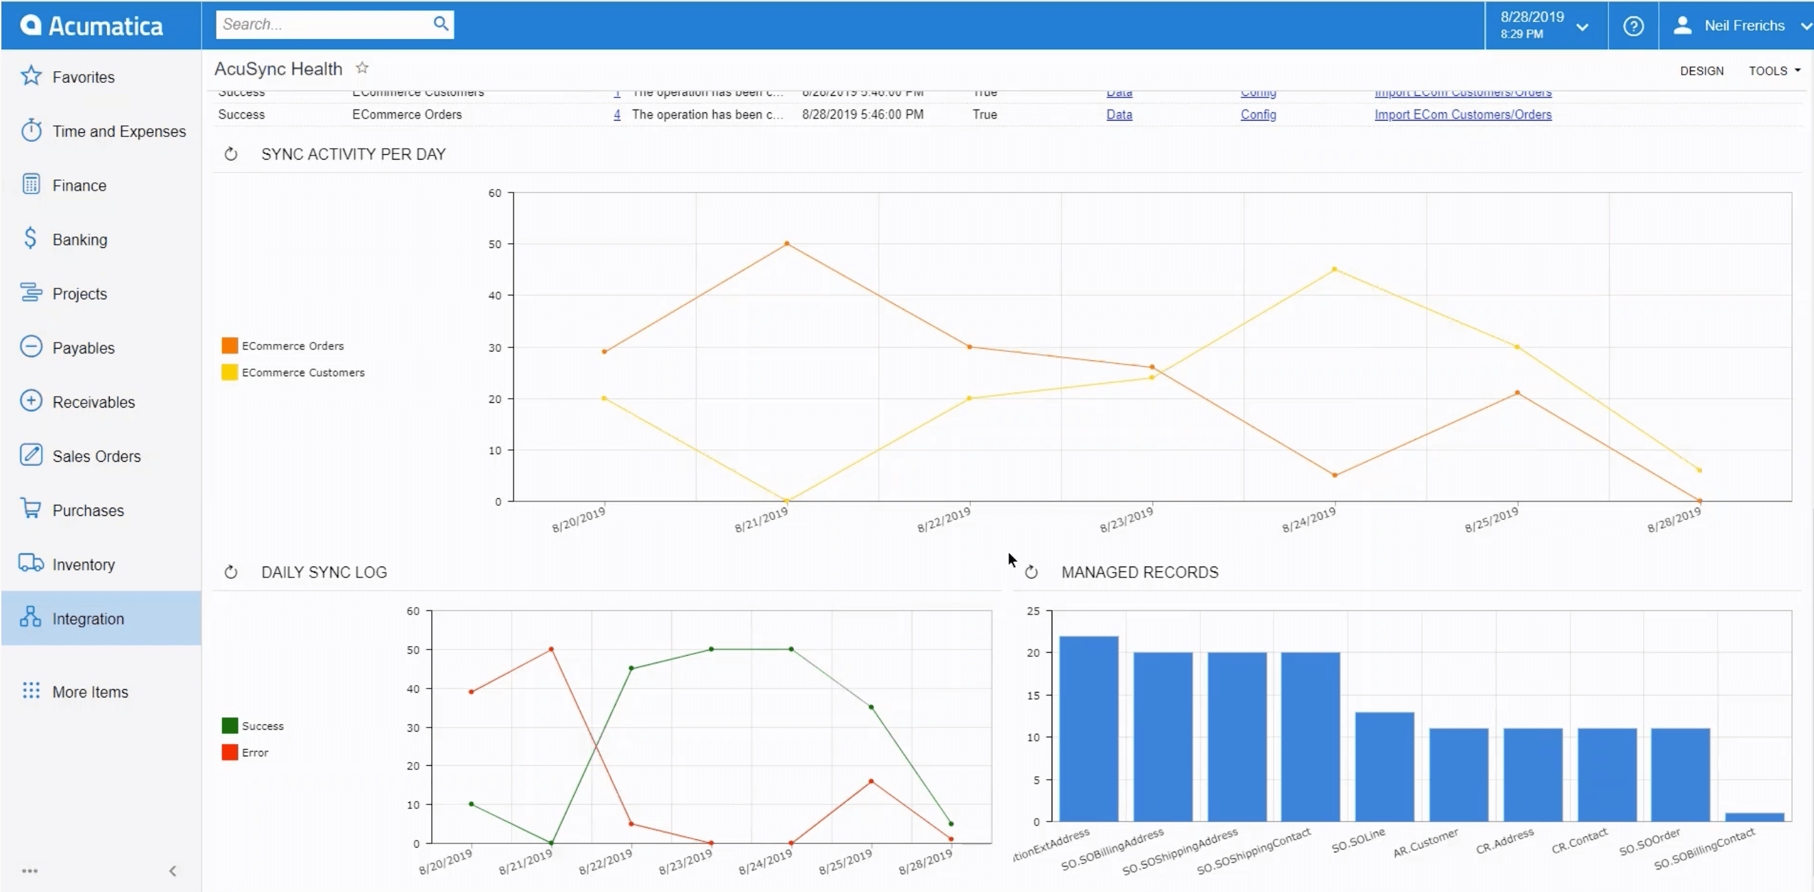Screen dimensions: 1814x892
Task: Open Import ECom Customers/Orders link in Orders row
Action: (x=1462, y=114)
